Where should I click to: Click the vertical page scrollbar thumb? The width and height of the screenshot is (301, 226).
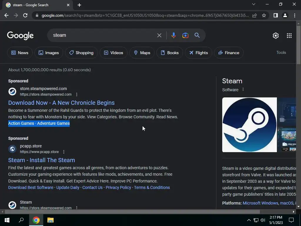tap(298, 45)
